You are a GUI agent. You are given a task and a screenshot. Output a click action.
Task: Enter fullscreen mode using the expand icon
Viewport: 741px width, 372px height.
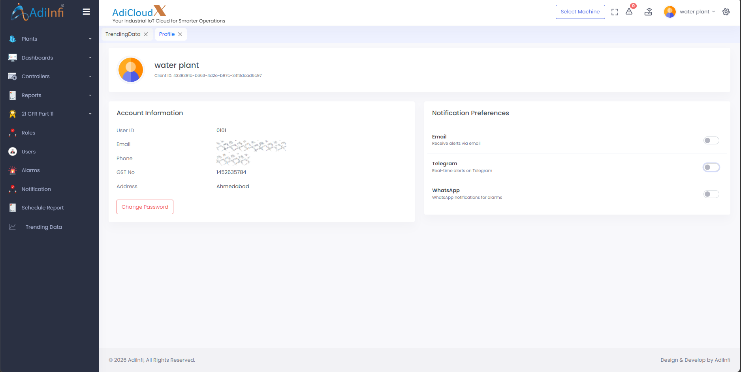pos(615,12)
